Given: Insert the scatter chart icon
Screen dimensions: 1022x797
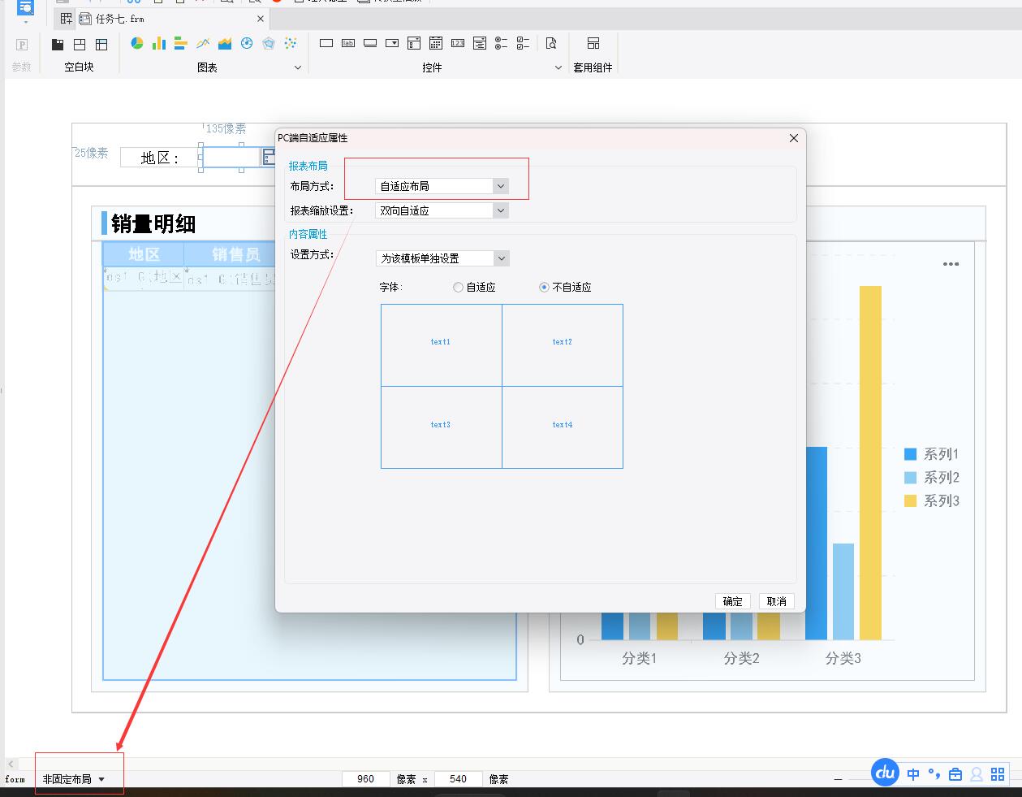Looking at the screenshot, I should click(x=291, y=44).
